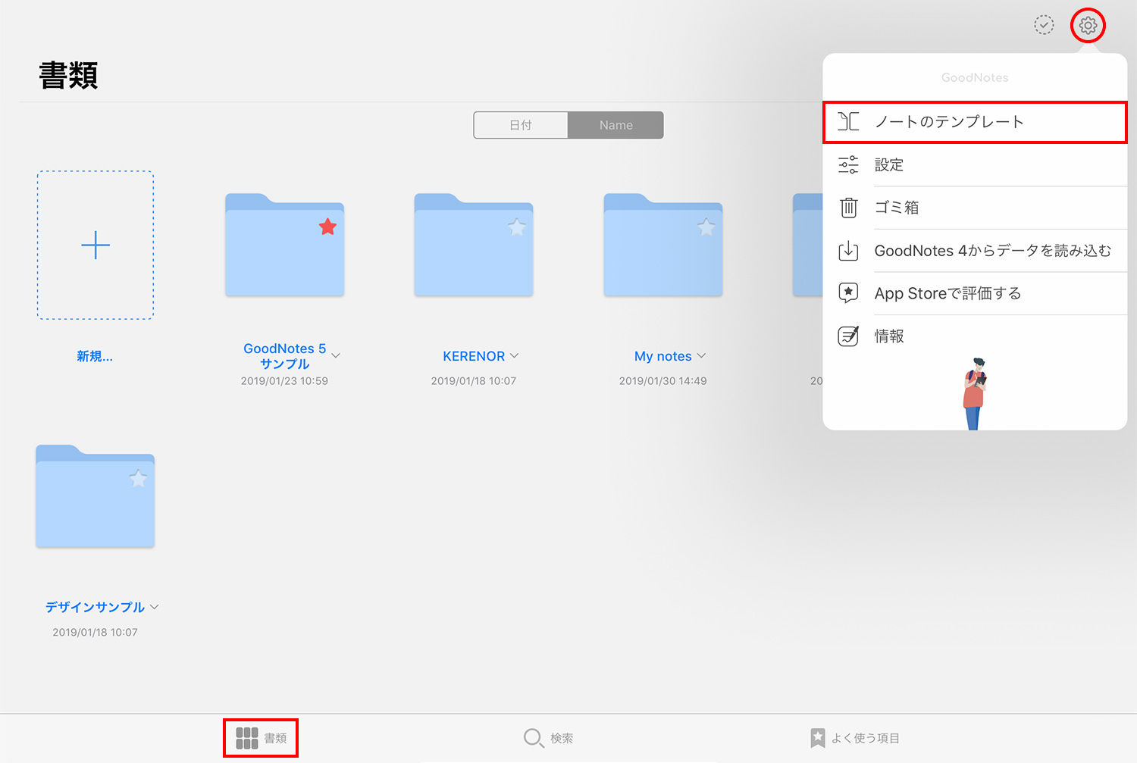Favorite the デザインサンプル folder star
Viewport: 1137px width, 763px height.
[138, 478]
